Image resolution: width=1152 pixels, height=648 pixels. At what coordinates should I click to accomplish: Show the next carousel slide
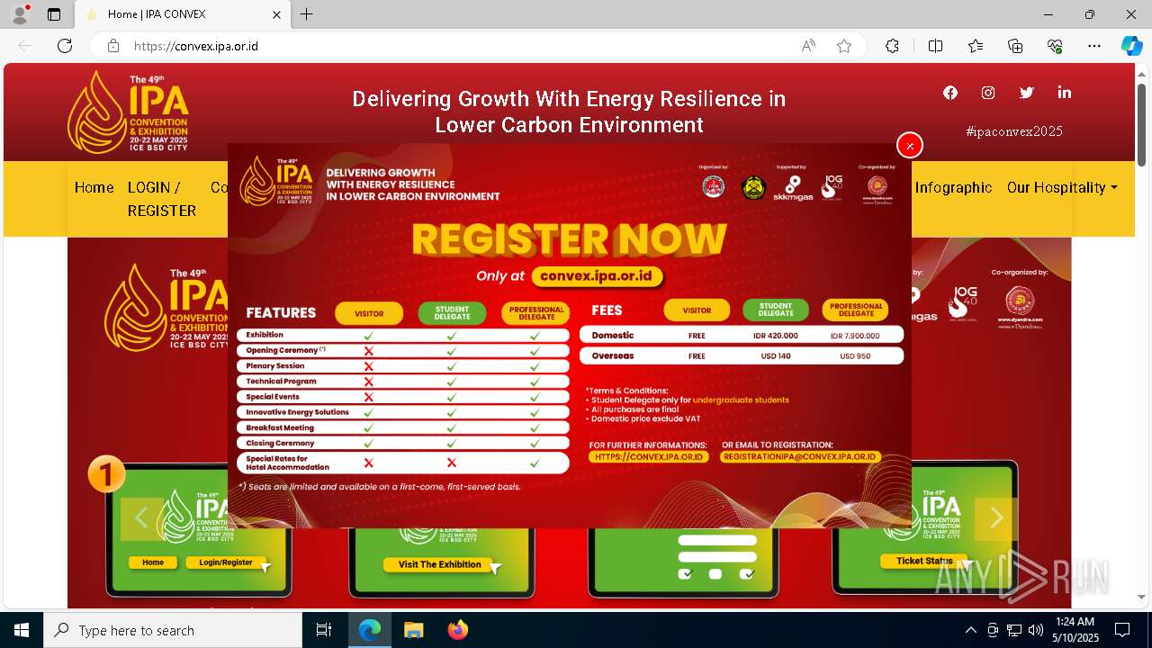[996, 518]
